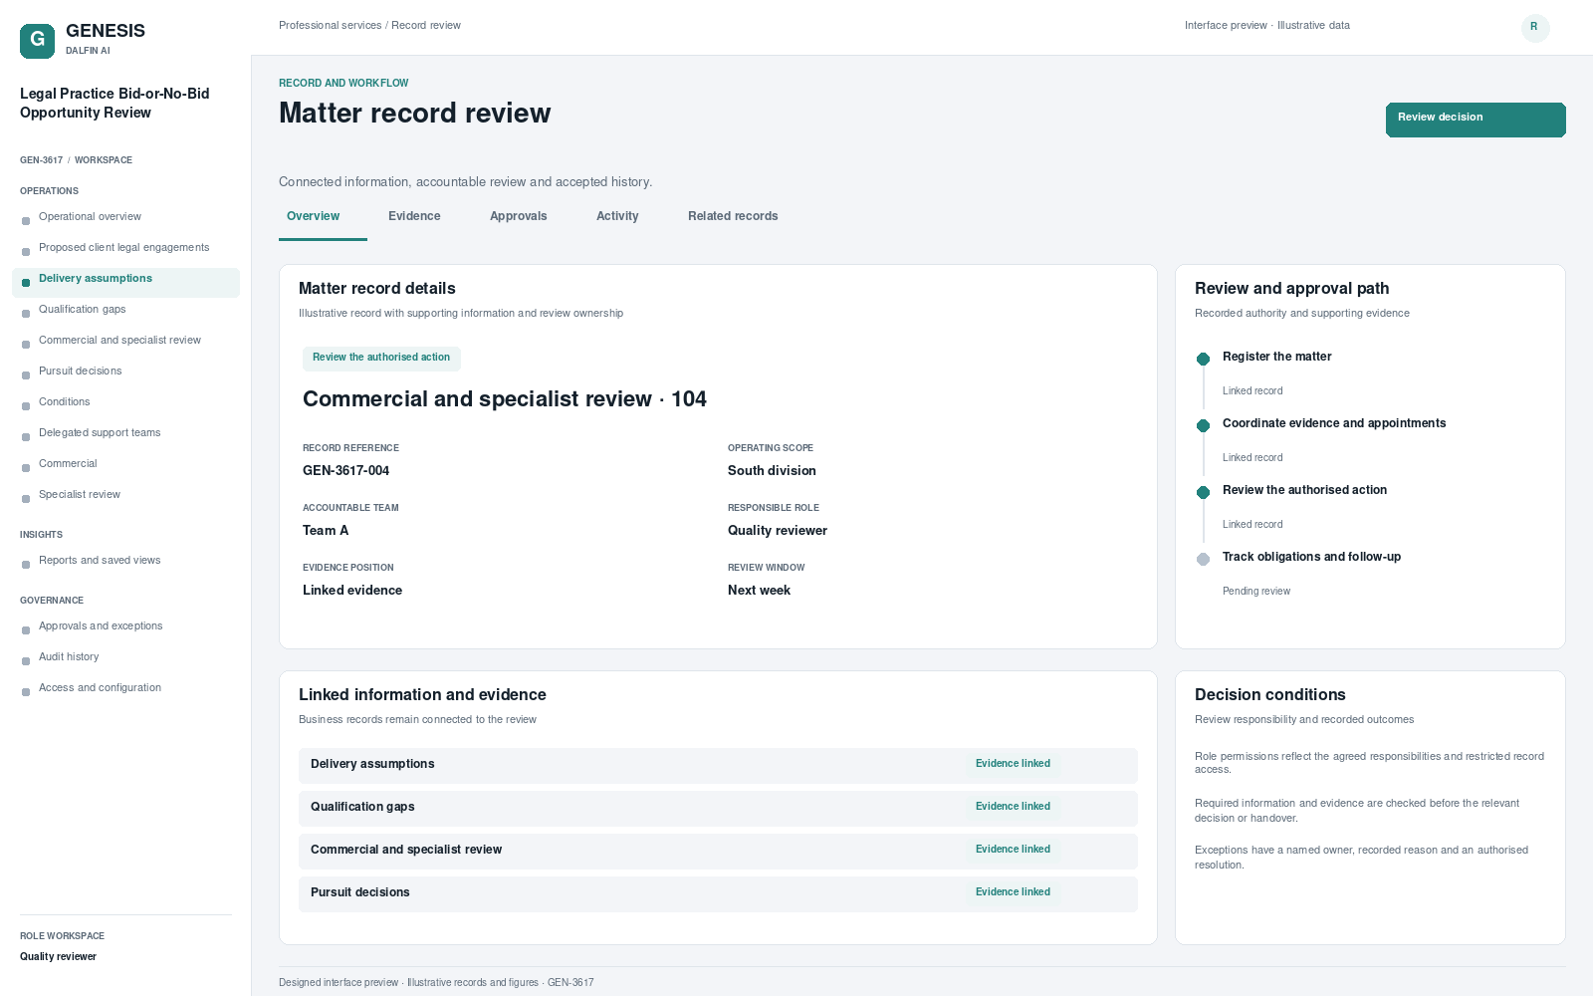Go to Pursuit decisions sidebar item

(x=125, y=372)
